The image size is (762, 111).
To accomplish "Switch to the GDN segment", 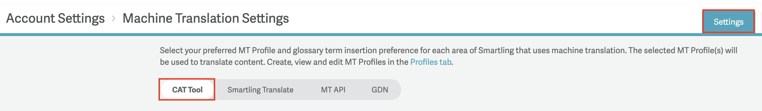I will 380,90.
